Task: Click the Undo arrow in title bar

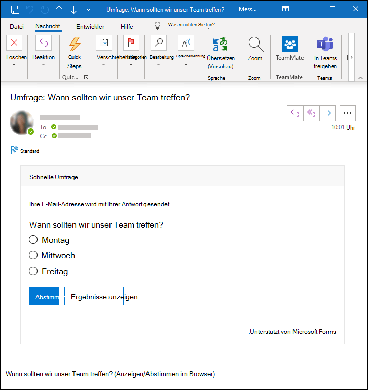Action: (x=30, y=10)
